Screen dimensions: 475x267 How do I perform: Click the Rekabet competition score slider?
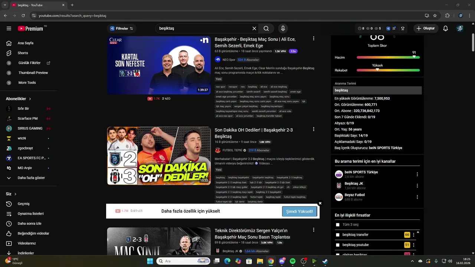388,70
